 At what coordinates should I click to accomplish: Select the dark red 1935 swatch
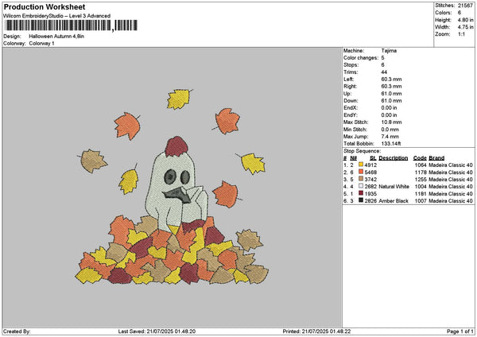tap(363, 193)
